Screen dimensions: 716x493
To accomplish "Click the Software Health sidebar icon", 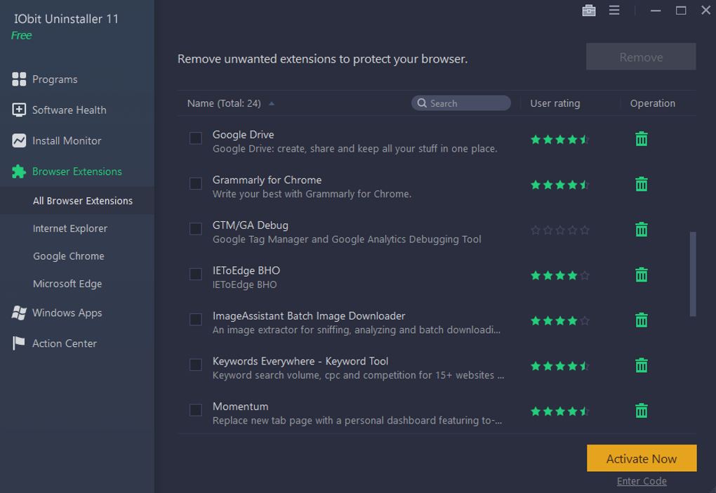I will tap(20, 110).
